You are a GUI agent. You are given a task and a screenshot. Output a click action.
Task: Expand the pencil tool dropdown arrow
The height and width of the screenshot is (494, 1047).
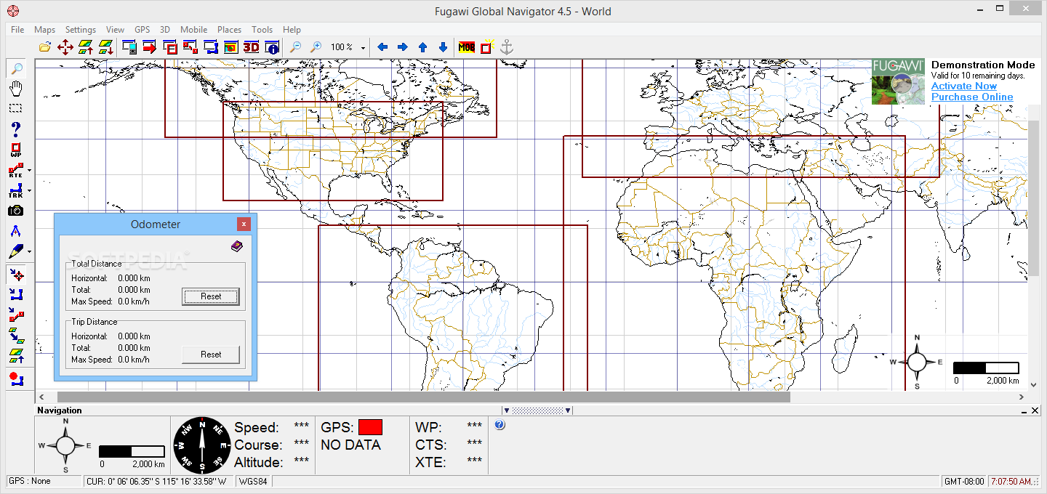click(29, 251)
